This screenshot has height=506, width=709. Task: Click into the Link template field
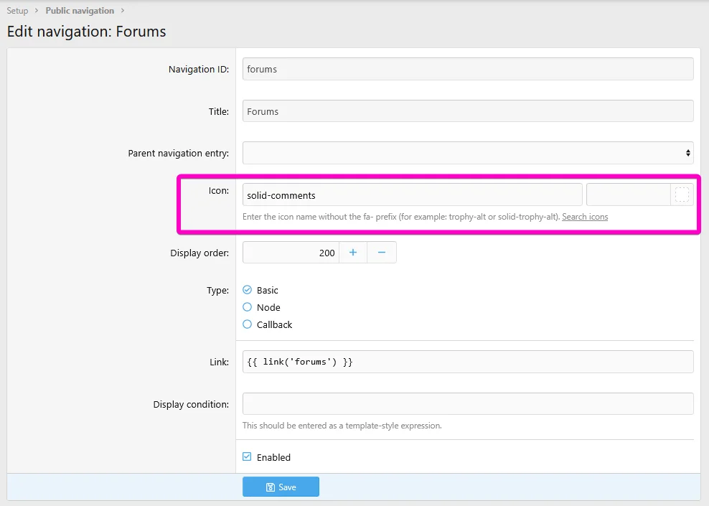click(x=468, y=362)
